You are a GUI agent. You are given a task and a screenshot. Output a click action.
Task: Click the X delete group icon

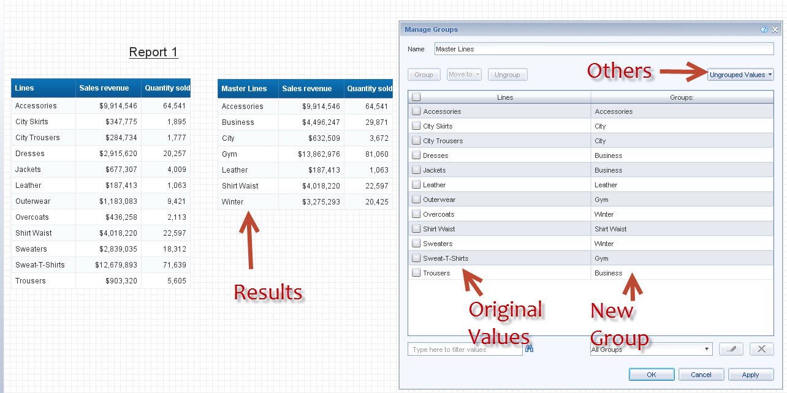point(761,349)
